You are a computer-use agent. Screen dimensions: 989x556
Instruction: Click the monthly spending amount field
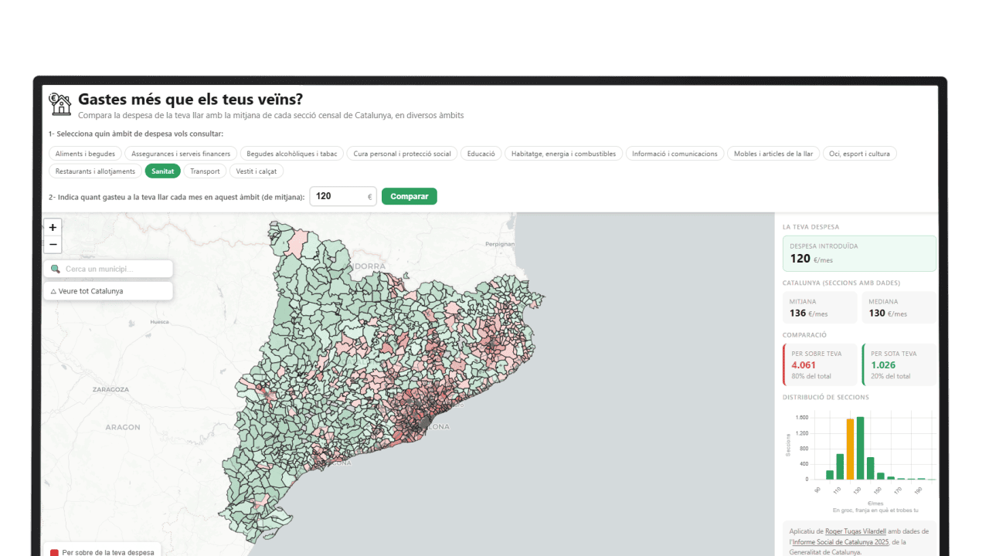(x=338, y=196)
